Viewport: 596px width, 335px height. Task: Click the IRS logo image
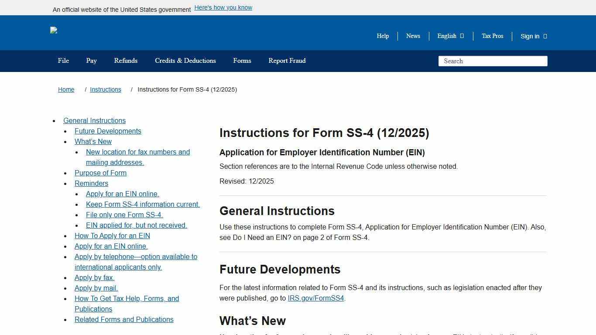click(x=54, y=30)
